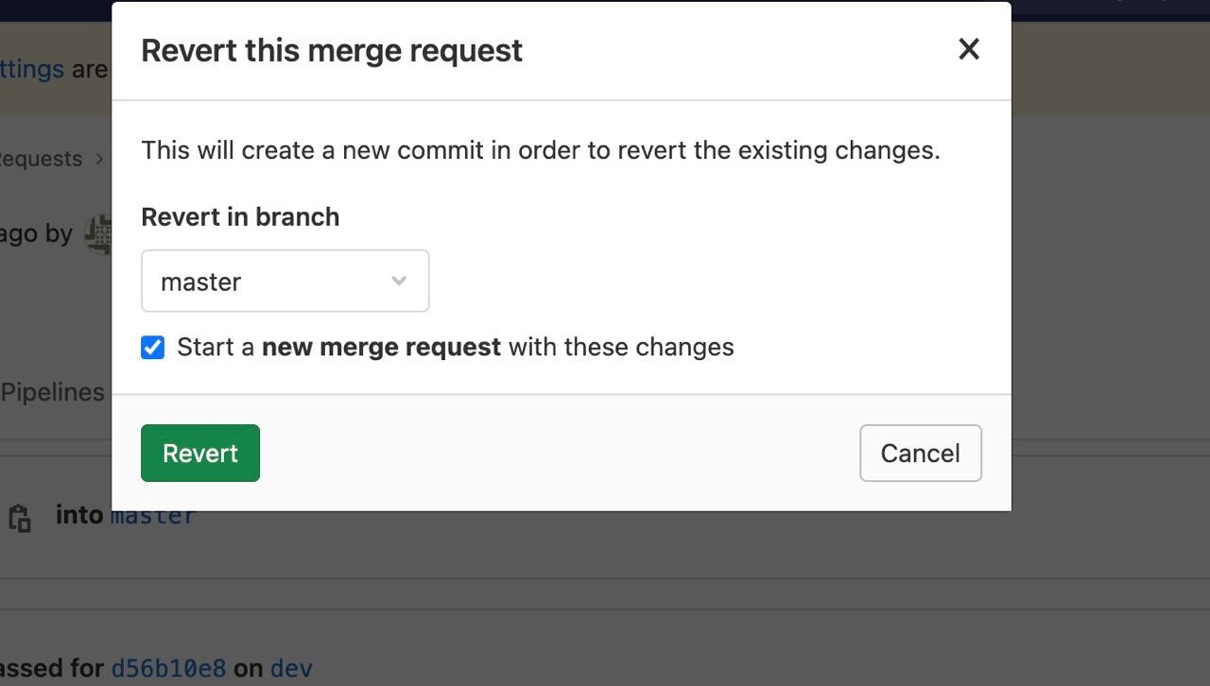Click the green Revert button
1210x686 pixels.
200,453
